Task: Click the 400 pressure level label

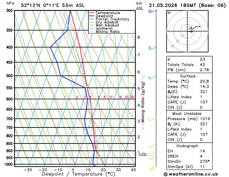Action: coord(10,47)
